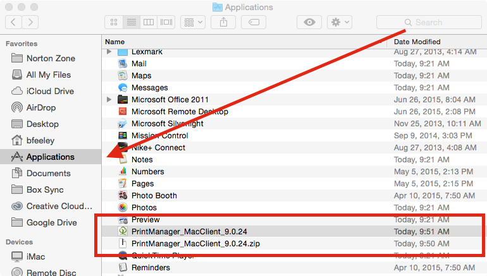Go forward with the right chevron button
The image size is (487, 276).
click(30, 22)
